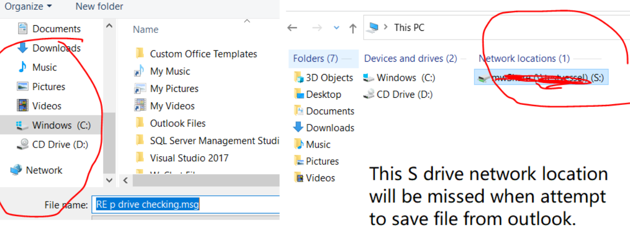Click the My Music shortcut icon
This screenshot has width=630, height=238.
[140, 71]
